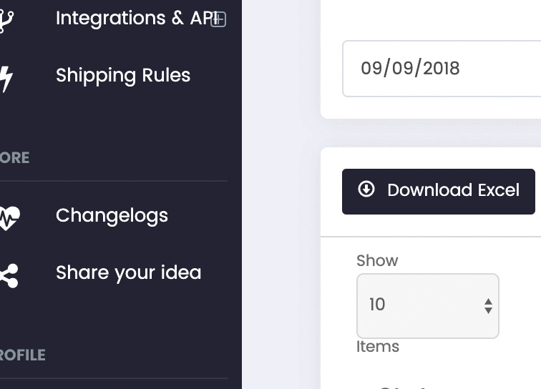Screen dimensions: 541x389
Task: Open the Shipping Rules page
Action: pyautogui.click(x=123, y=76)
